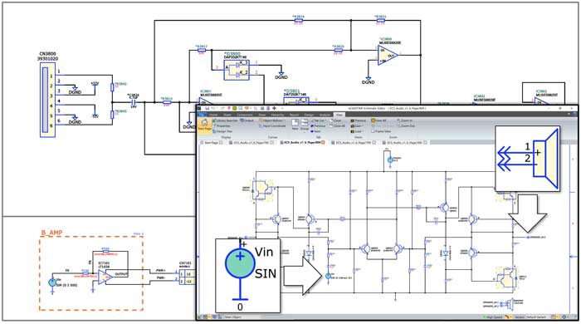Click Zoom In in ribbon
The height and width of the screenshot is (324, 581).
(x=405, y=120)
